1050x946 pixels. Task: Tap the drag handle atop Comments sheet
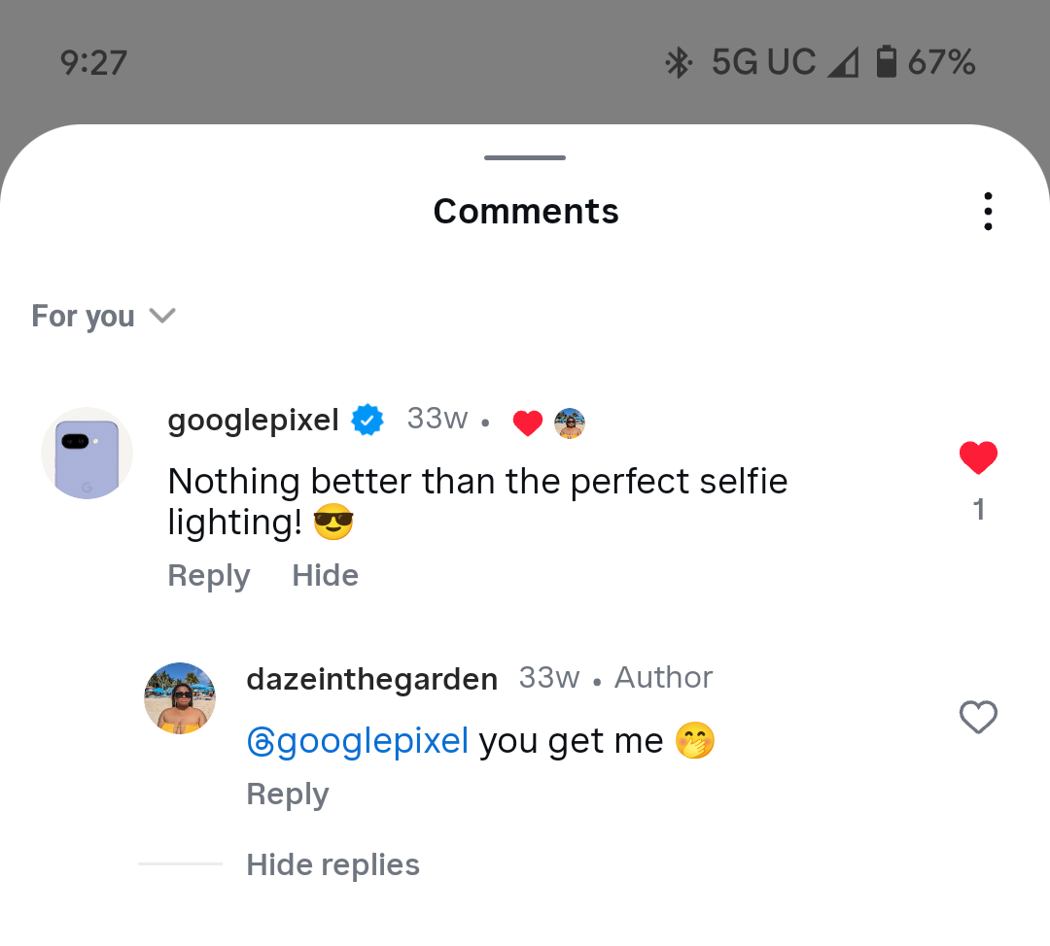(525, 157)
